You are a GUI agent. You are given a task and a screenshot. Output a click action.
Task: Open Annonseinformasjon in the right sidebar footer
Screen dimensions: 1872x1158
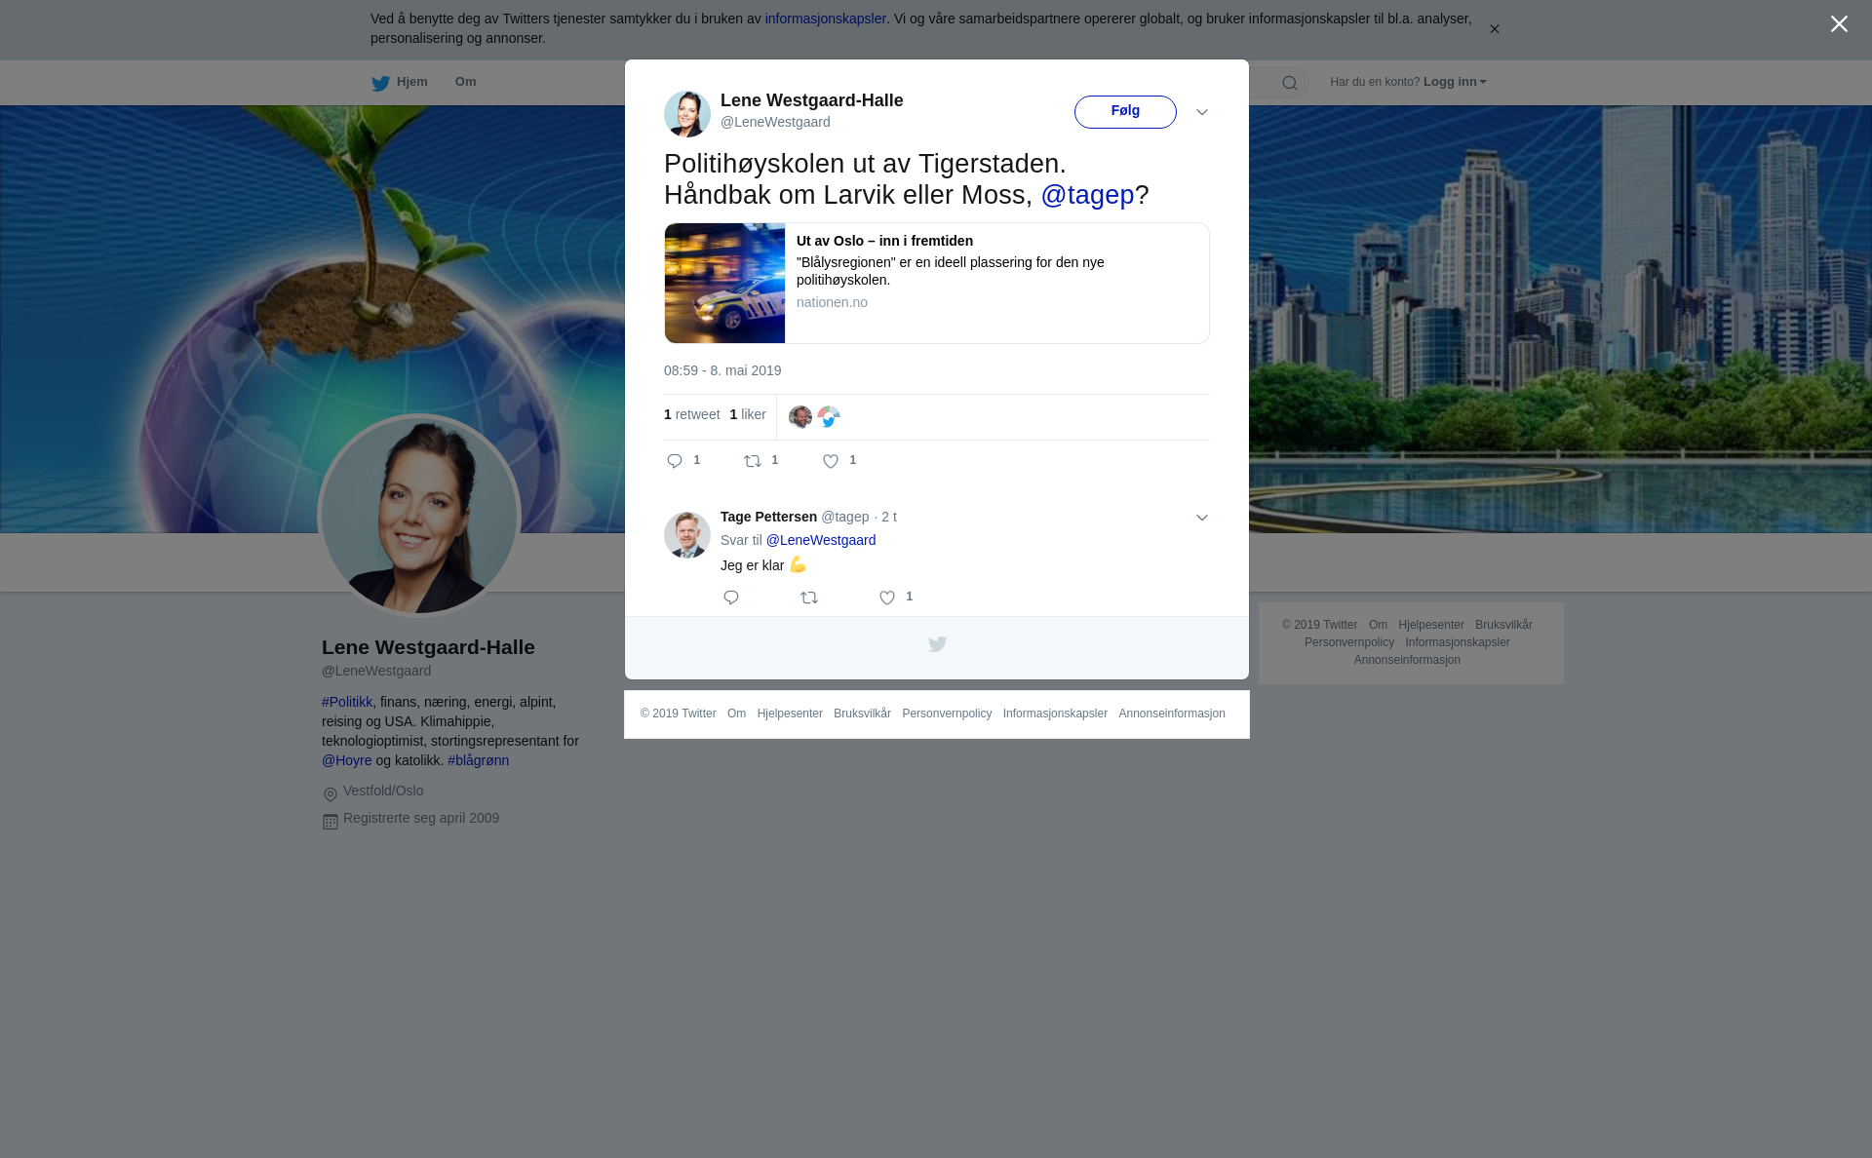(x=1407, y=660)
